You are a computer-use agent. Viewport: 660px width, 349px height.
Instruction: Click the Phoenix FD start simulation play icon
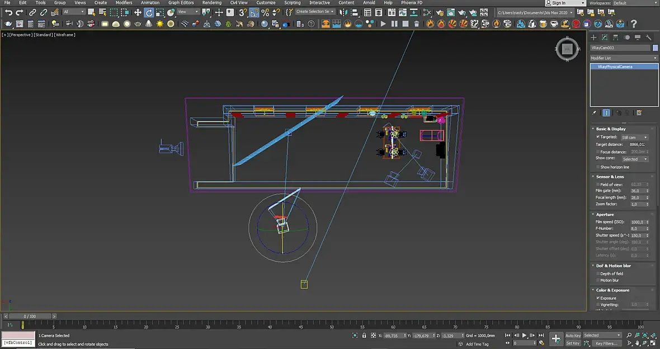(383, 23)
